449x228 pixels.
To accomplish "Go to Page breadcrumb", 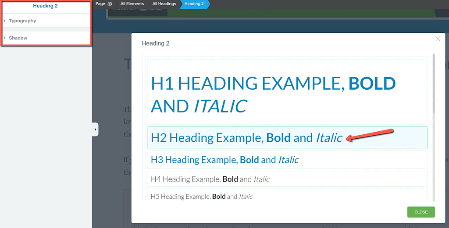I will (100, 4).
